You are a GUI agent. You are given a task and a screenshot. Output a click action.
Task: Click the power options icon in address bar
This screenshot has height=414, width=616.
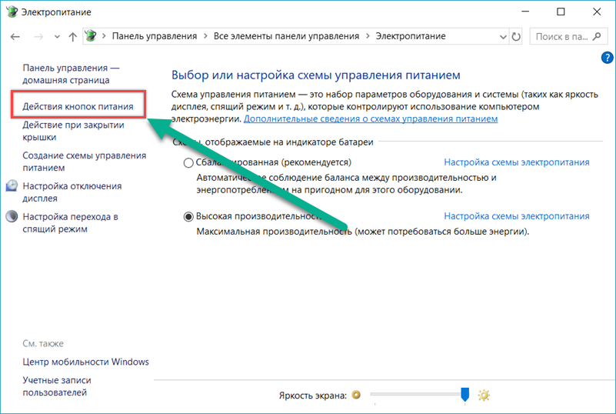[91, 35]
